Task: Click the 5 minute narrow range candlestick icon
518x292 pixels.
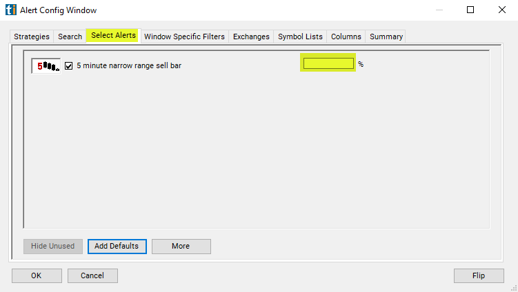Action: pyautogui.click(x=46, y=66)
